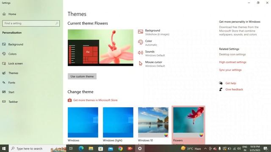Screen dimensions: 271x152
Task: Apply the Windows (light) theme
Action: pos(118,122)
